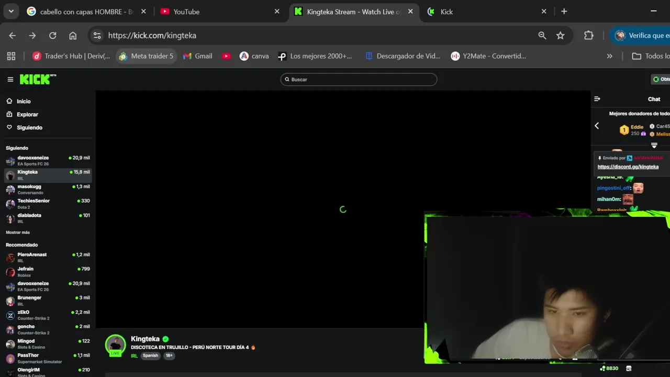Image resolution: width=670 pixels, height=377 pixels.
Task: Switch to the cabello con capas HOMBRE tab
Action: point(86,12)
